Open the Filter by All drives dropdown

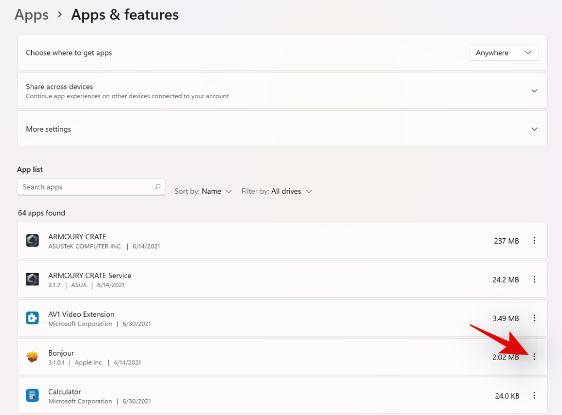tap(277, 192)
